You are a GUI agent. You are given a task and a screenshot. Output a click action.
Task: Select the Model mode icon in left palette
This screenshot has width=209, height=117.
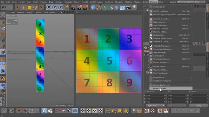3,22
